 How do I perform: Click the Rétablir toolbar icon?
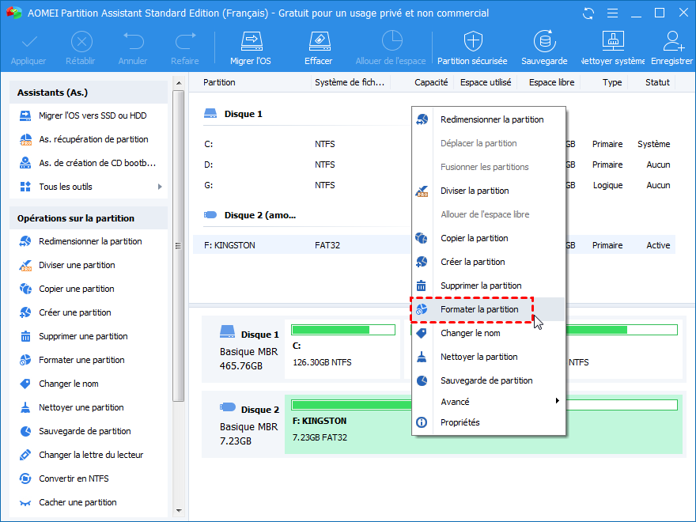tap(81, 42)
